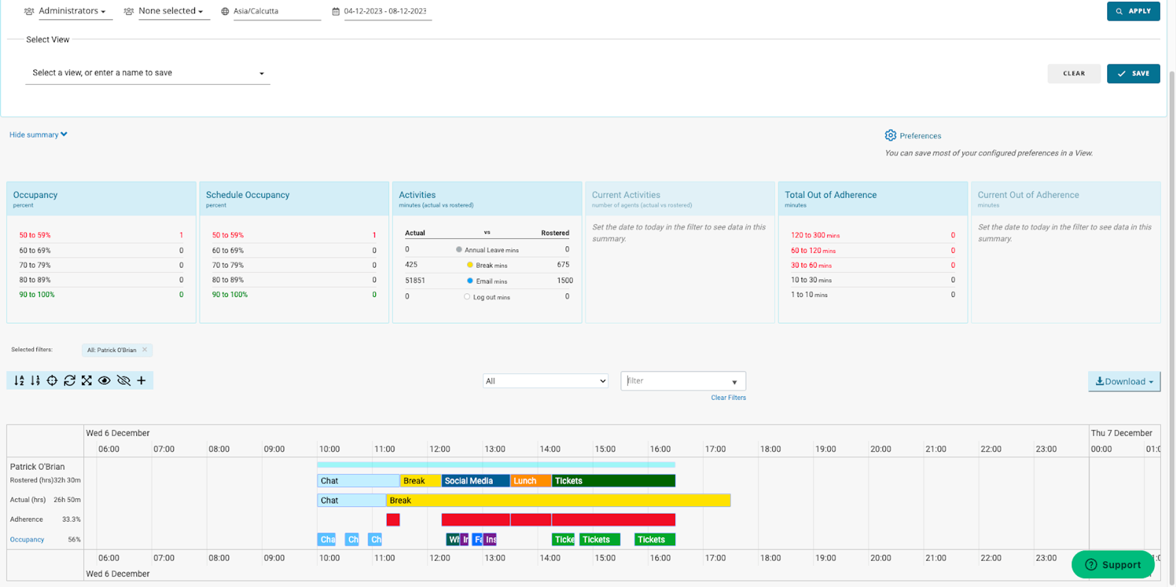
Task: Click the small red adherence block at 11:00
Action: point(393,519)
